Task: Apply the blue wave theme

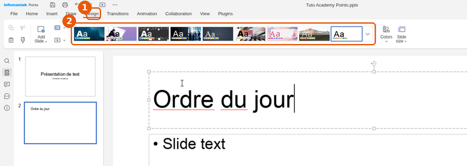Action: pyautogui.click(x=89, y=34)
